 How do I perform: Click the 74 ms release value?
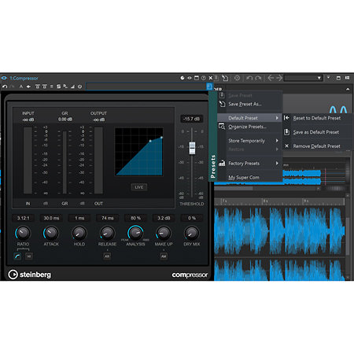click(x=107, y=218)
